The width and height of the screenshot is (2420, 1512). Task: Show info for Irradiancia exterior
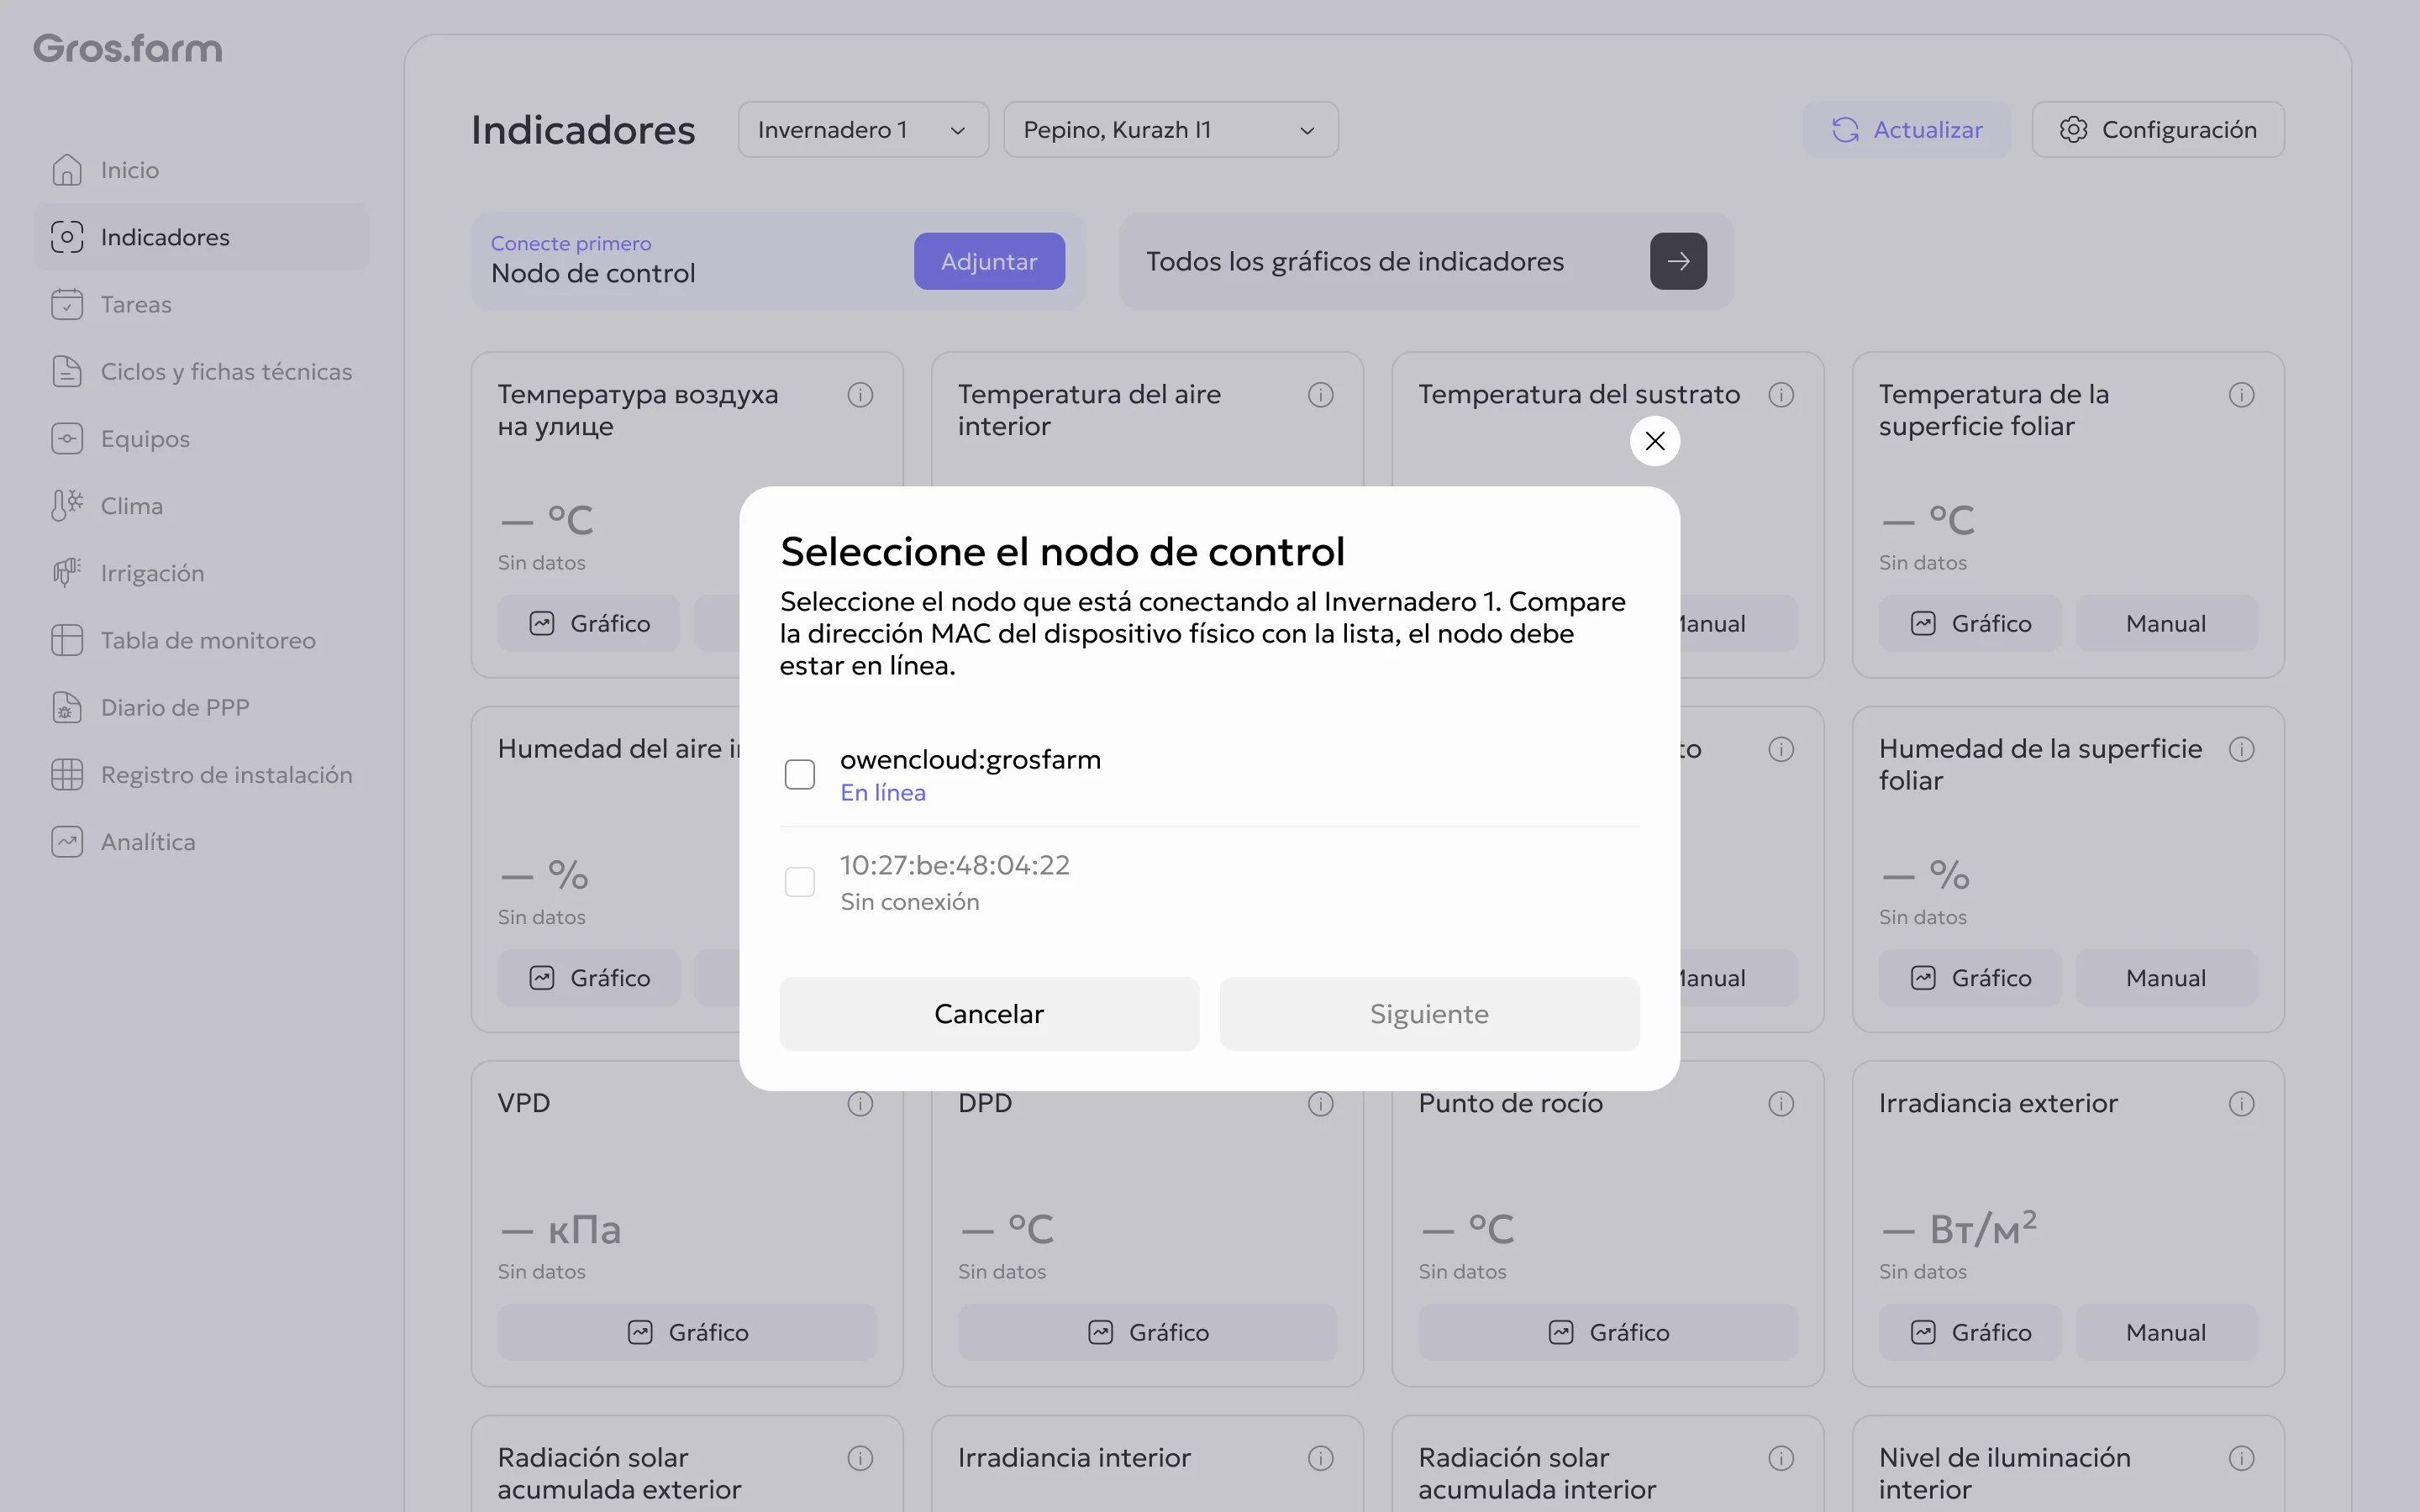2242,1104
